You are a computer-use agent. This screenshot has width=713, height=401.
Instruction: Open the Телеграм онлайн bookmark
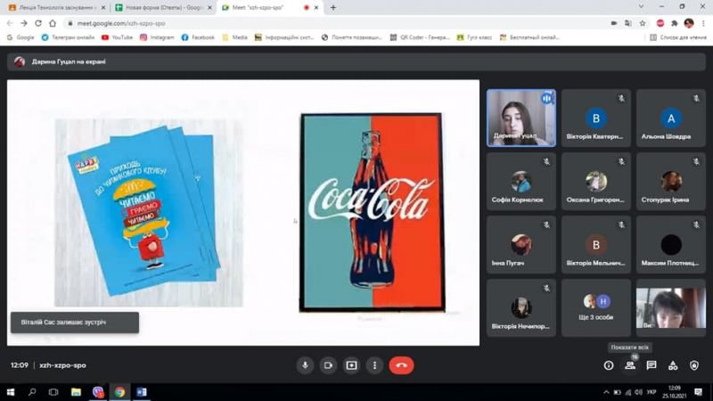tap(68, 37)
